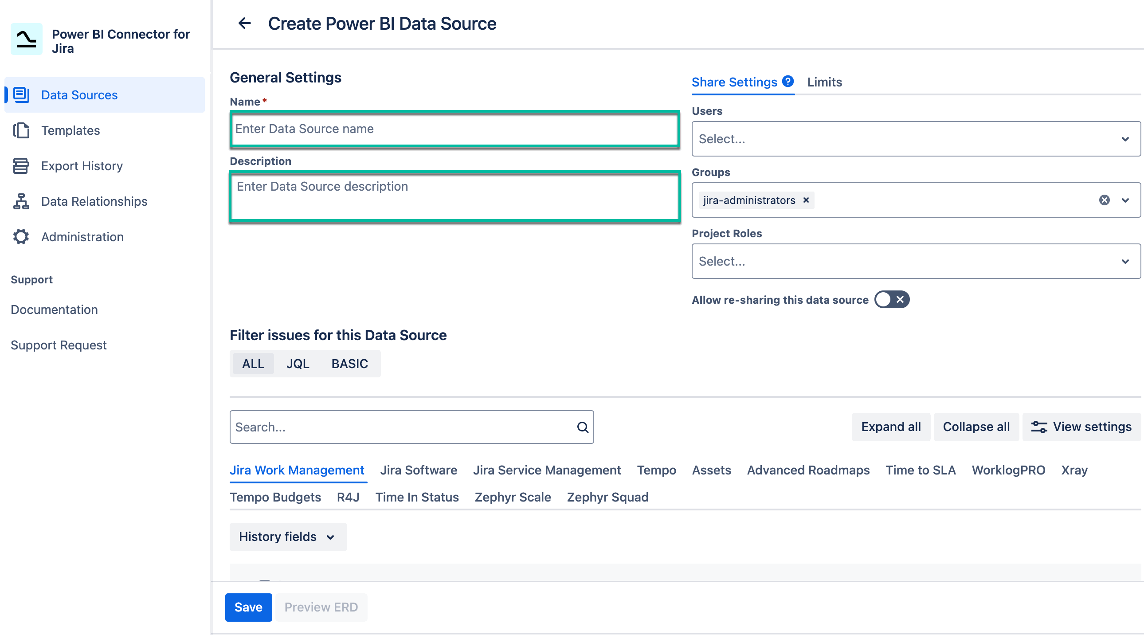Click the Data Relationships sidebar icon

(21, 201)
